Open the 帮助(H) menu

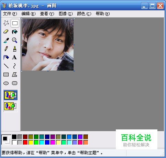[x=103, y=14]
